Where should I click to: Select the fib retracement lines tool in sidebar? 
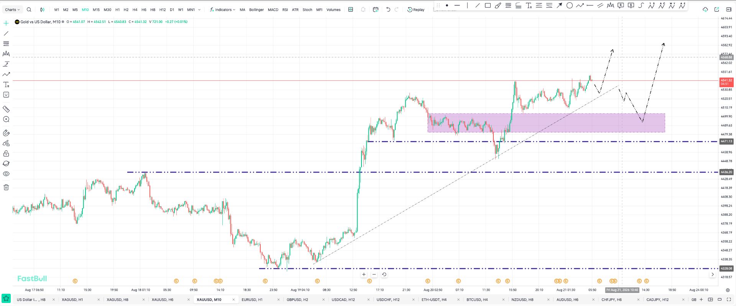[x=6, y=44]
